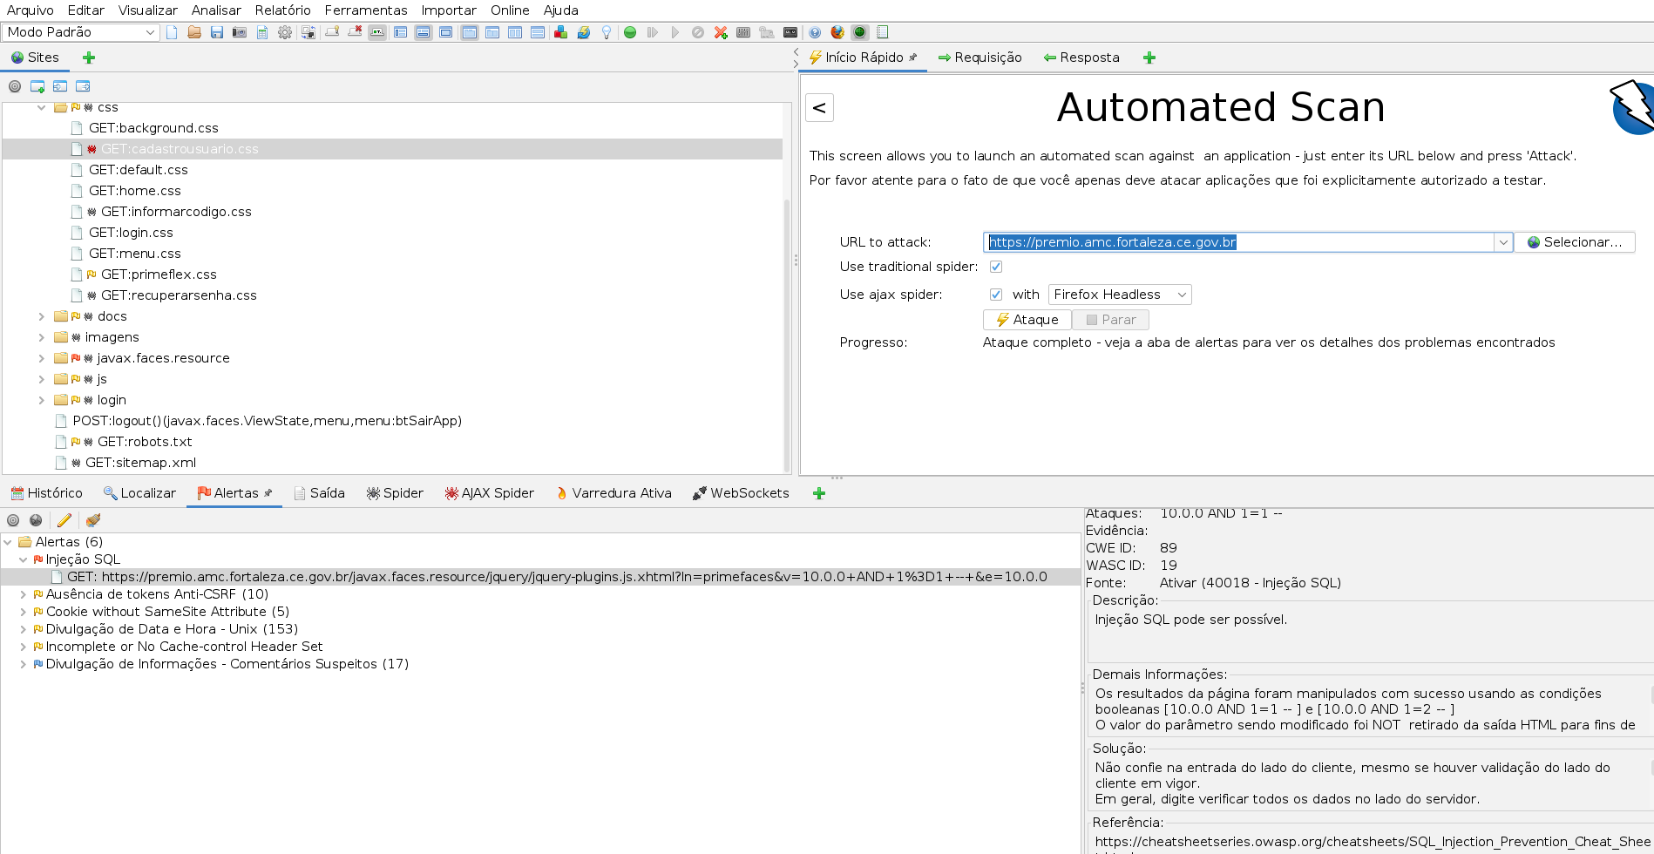Click the pencil edit alert icon
Screen dimensions: 1654x854
point(64,520)
